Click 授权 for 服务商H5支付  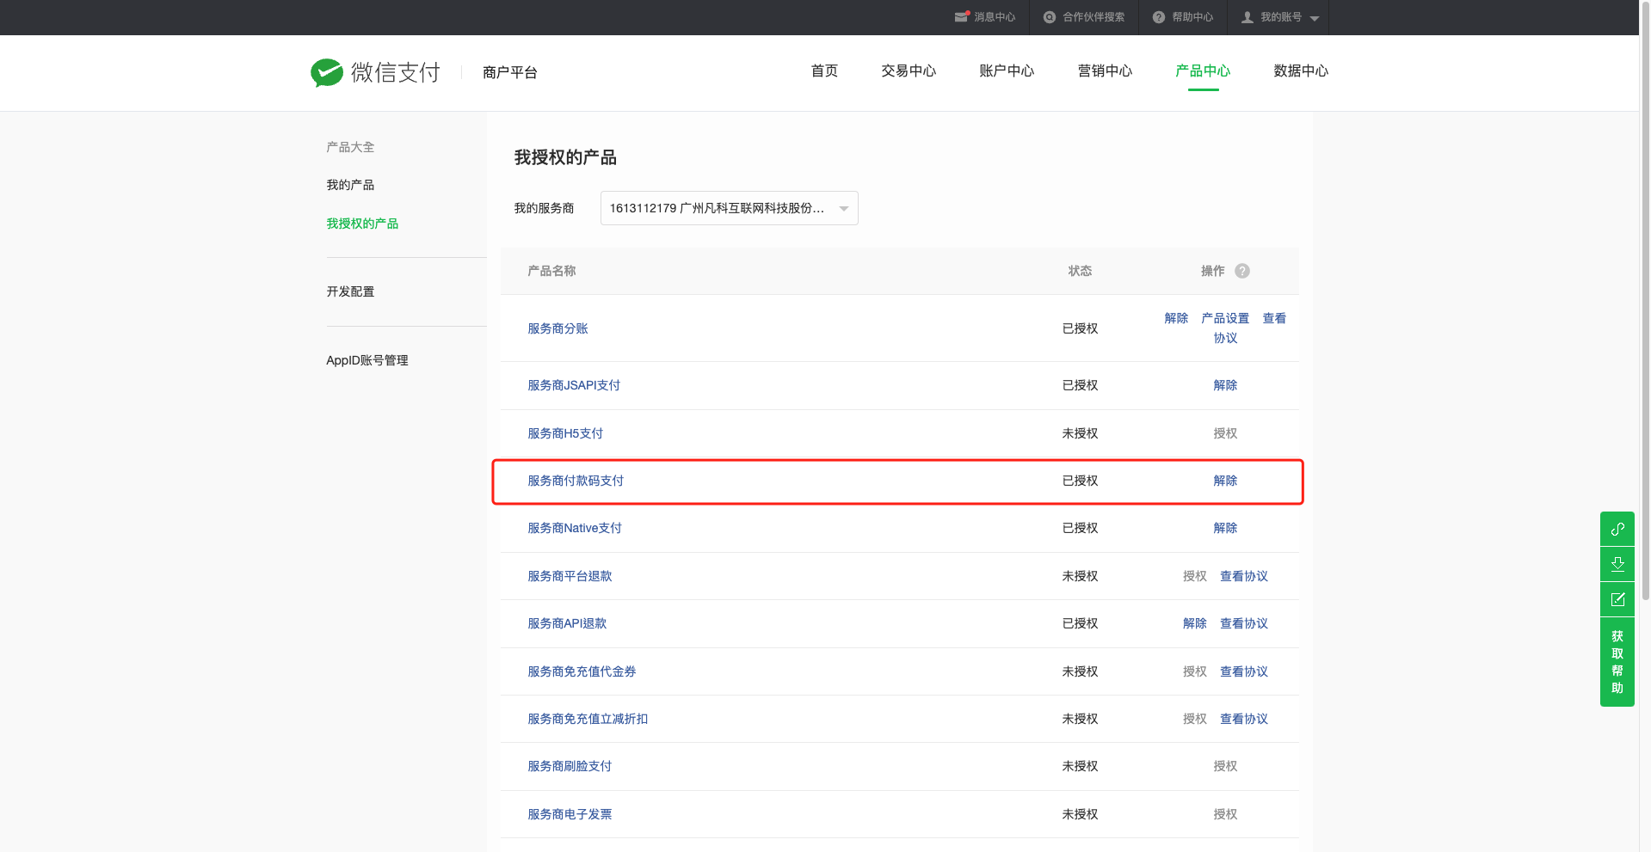pos(1225,433)
